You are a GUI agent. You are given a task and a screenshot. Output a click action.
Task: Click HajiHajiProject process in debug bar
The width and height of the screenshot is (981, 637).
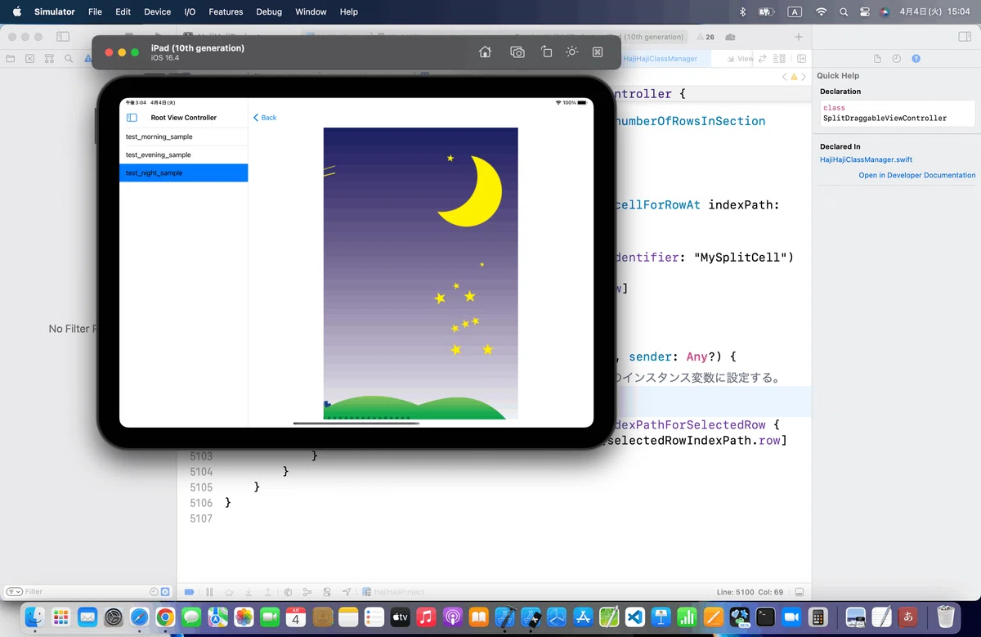click(394, 592)
